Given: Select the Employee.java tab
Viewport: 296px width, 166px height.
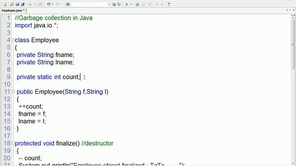Looking at the screenshot, I should pos(13,11).
